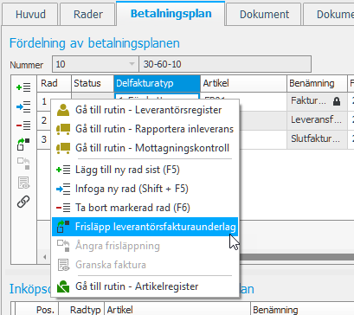Choose Lägg till ny rad sist (F5)
Screen dimensions: 354x315
(x=145, y=170)
